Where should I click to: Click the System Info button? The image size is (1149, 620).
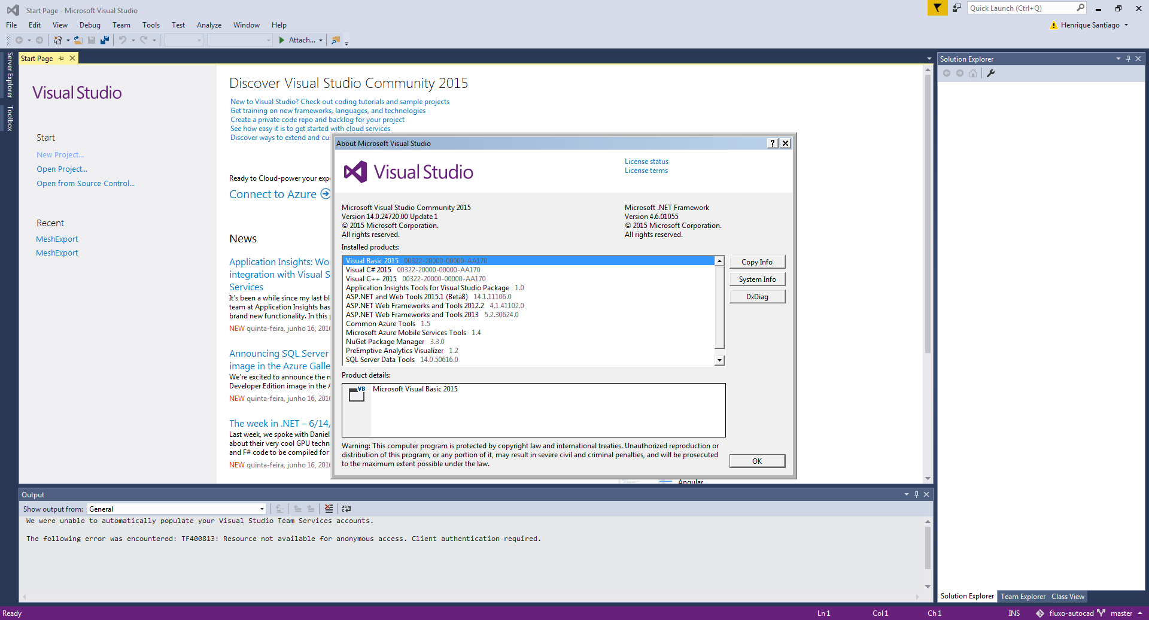[x=757, y=279]
